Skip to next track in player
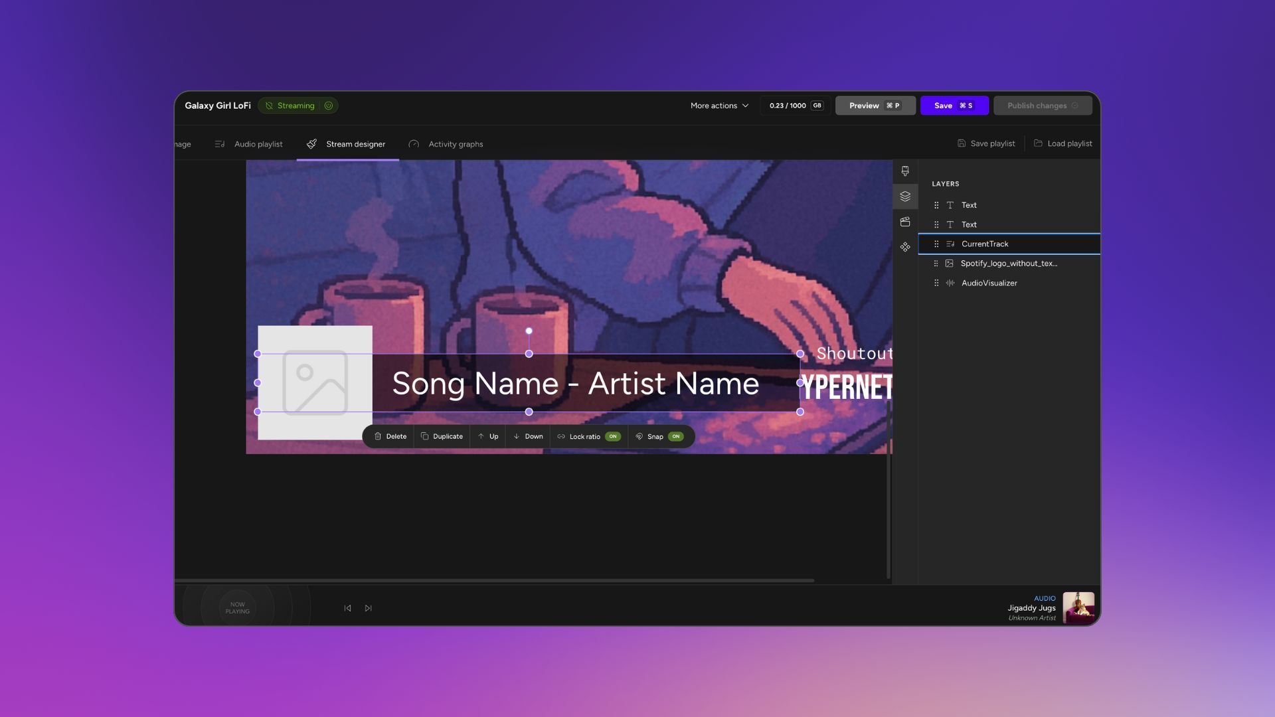The width and height of the screenshot is (1275, 717). (369, 608)
